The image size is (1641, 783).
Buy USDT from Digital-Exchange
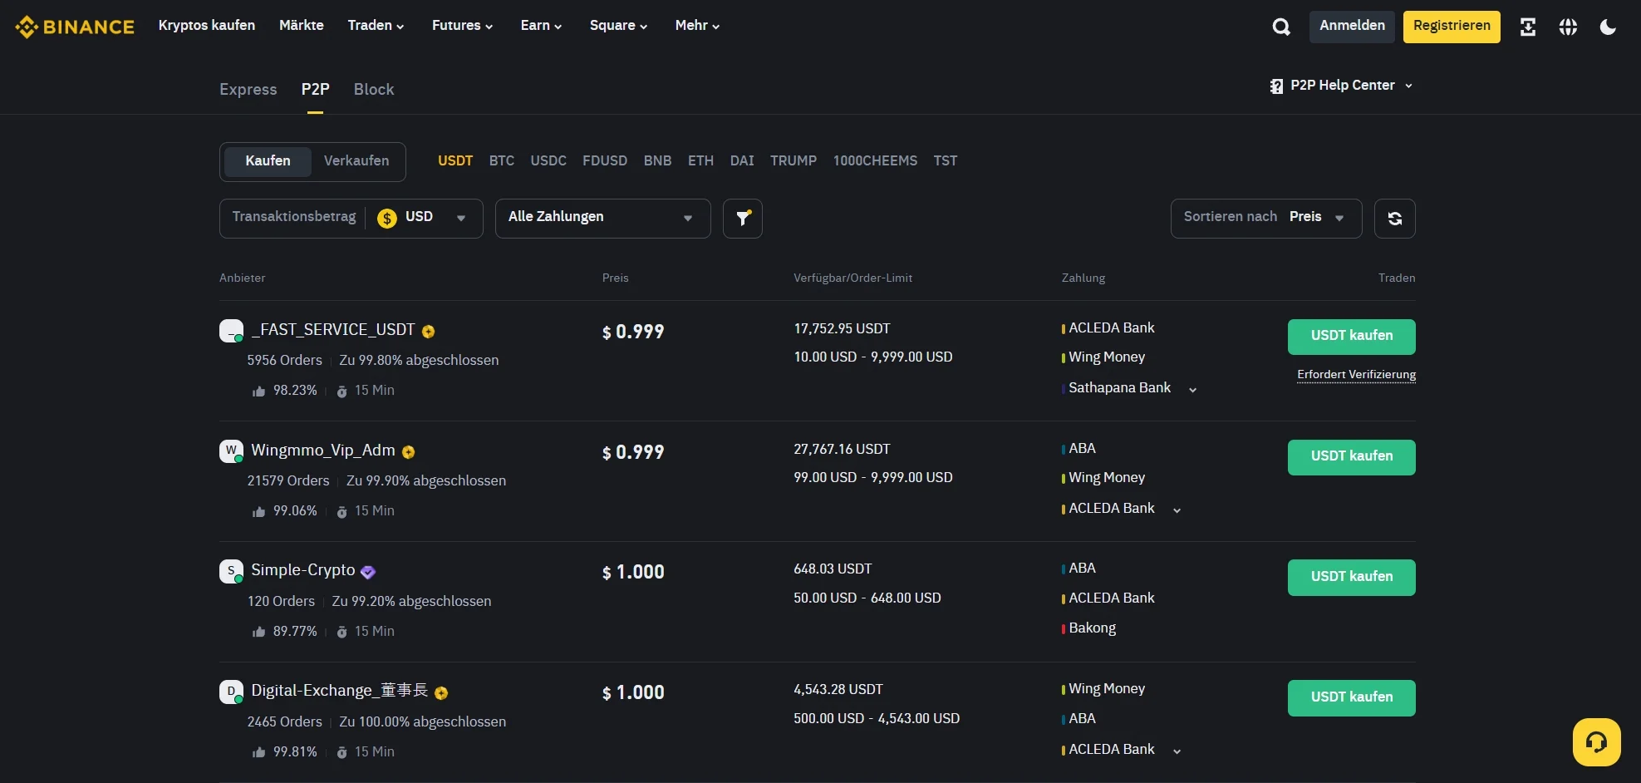tap(1352, 698)
